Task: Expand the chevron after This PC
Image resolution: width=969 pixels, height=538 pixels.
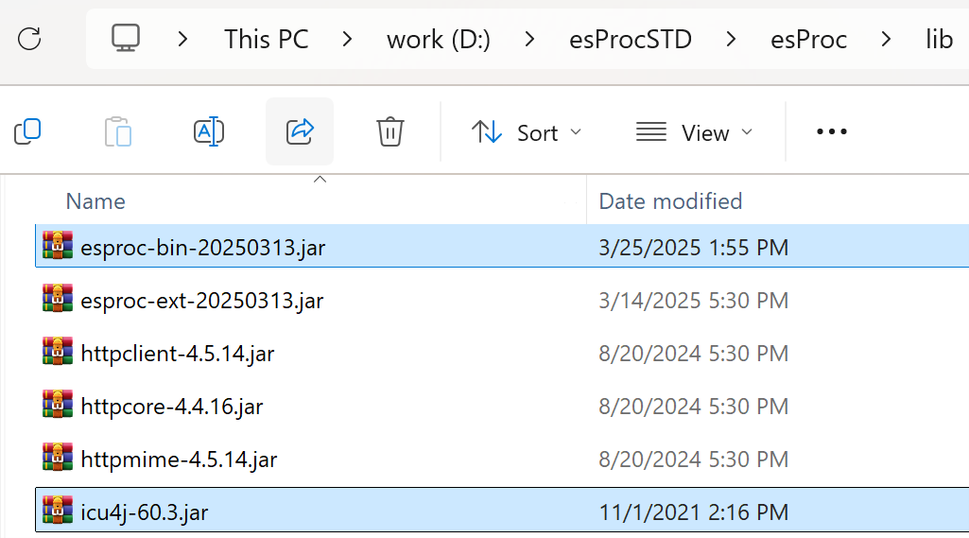Action: click(x=348, y=39)
